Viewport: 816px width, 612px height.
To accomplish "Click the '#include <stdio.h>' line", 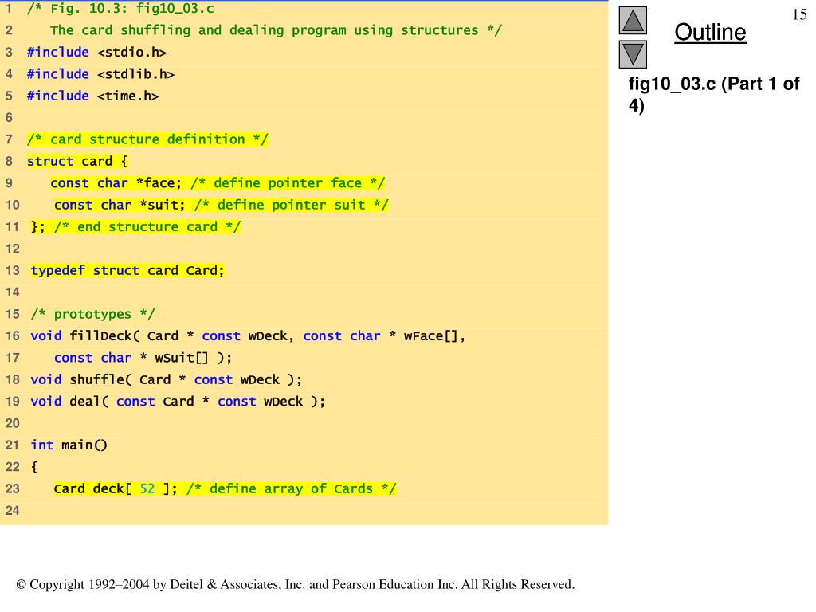I will pos(96,53).
